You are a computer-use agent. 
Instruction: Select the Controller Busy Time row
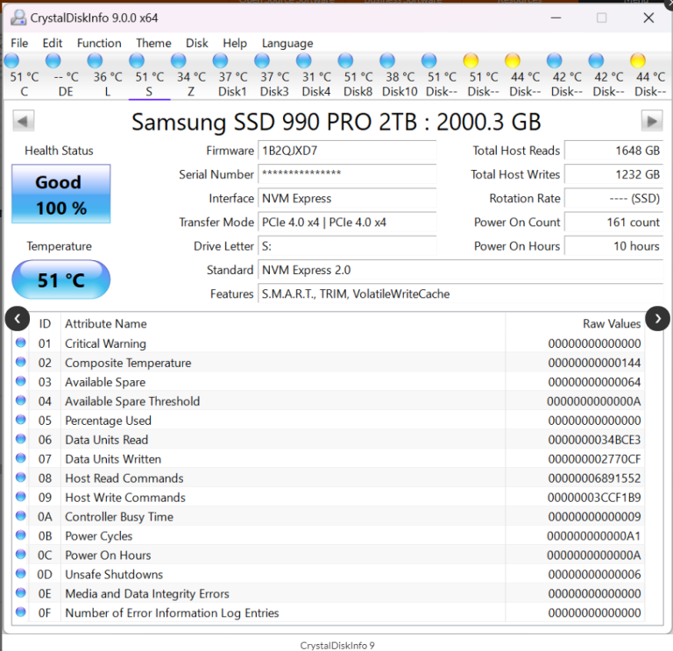[x=329, y=517]
